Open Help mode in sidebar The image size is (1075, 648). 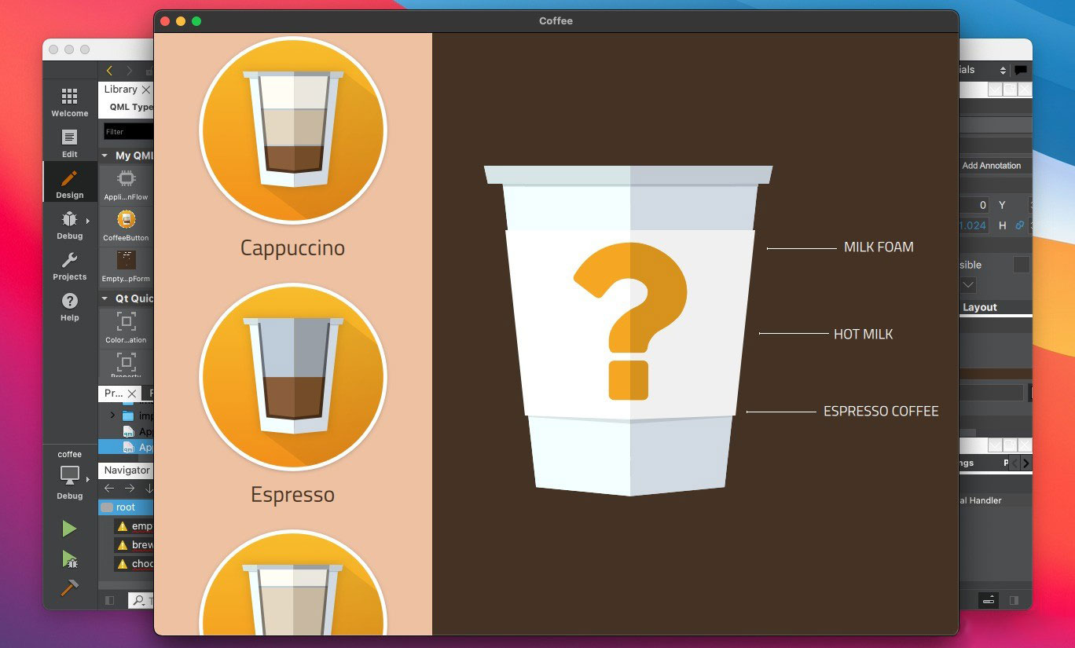pyautogui.click(x=69, y=306)
